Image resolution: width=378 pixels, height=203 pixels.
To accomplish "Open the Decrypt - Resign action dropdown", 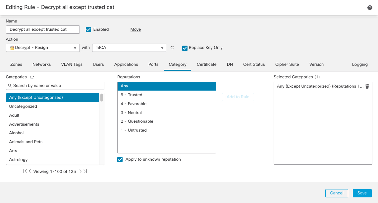I will (43, 48).
